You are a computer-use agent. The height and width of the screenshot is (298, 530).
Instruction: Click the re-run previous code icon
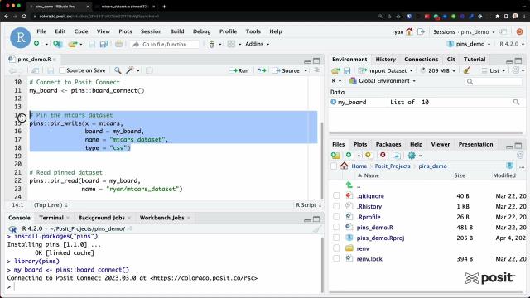point(262,70)
